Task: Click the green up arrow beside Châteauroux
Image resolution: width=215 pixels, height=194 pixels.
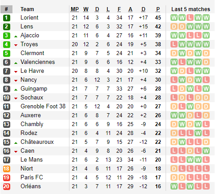Action: click(x=16, y=143)
